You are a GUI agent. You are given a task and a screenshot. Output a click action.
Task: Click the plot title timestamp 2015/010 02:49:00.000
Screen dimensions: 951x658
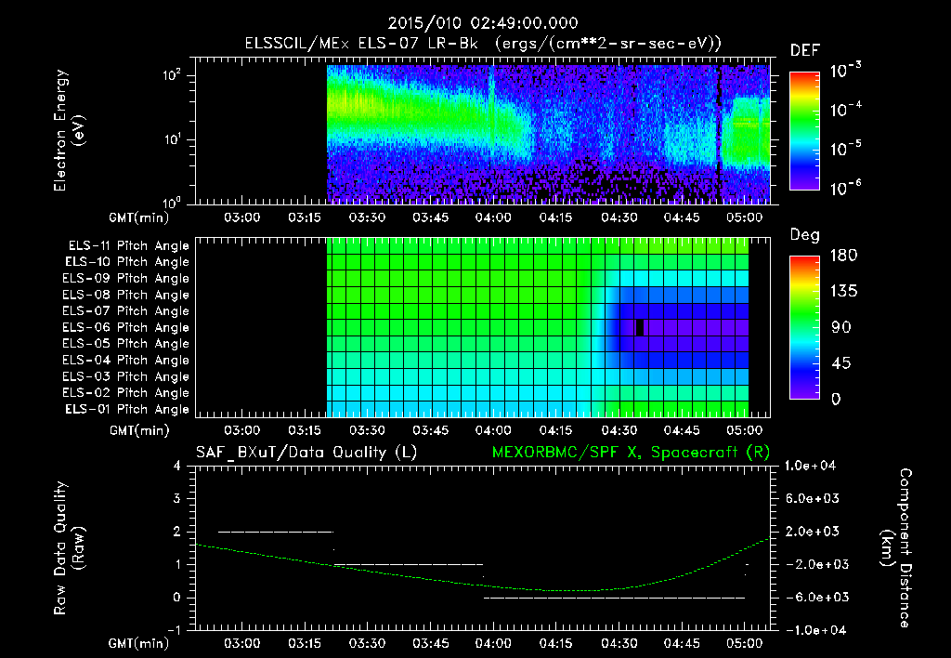483,23
